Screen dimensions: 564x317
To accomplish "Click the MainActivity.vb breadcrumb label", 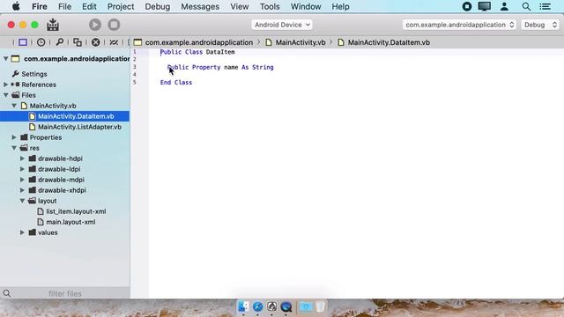I will (301, 42).
